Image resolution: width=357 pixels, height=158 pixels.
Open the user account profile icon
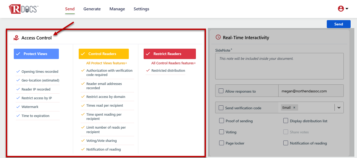coord(341,9)
